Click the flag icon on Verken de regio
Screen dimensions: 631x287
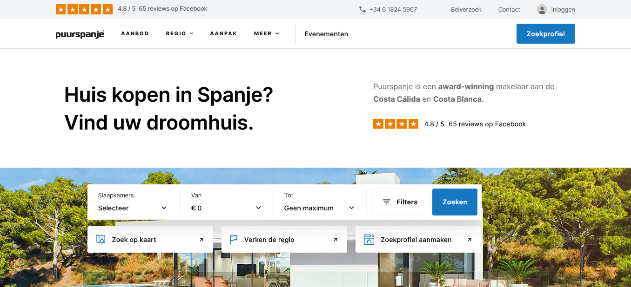[234, 240]
